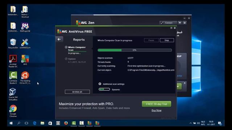Open Acrobat Reader DC desktop icon
The image size is (232, 130).
click(x=13, y=61)
